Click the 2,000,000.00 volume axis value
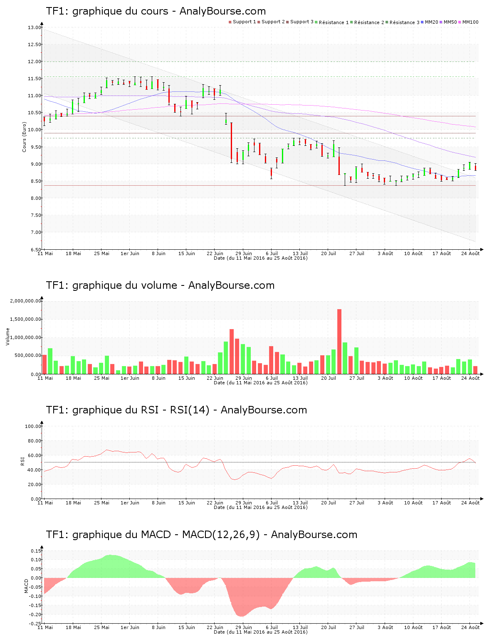The width and height of the screenshot is (499, 644). [x=25, y=301]
